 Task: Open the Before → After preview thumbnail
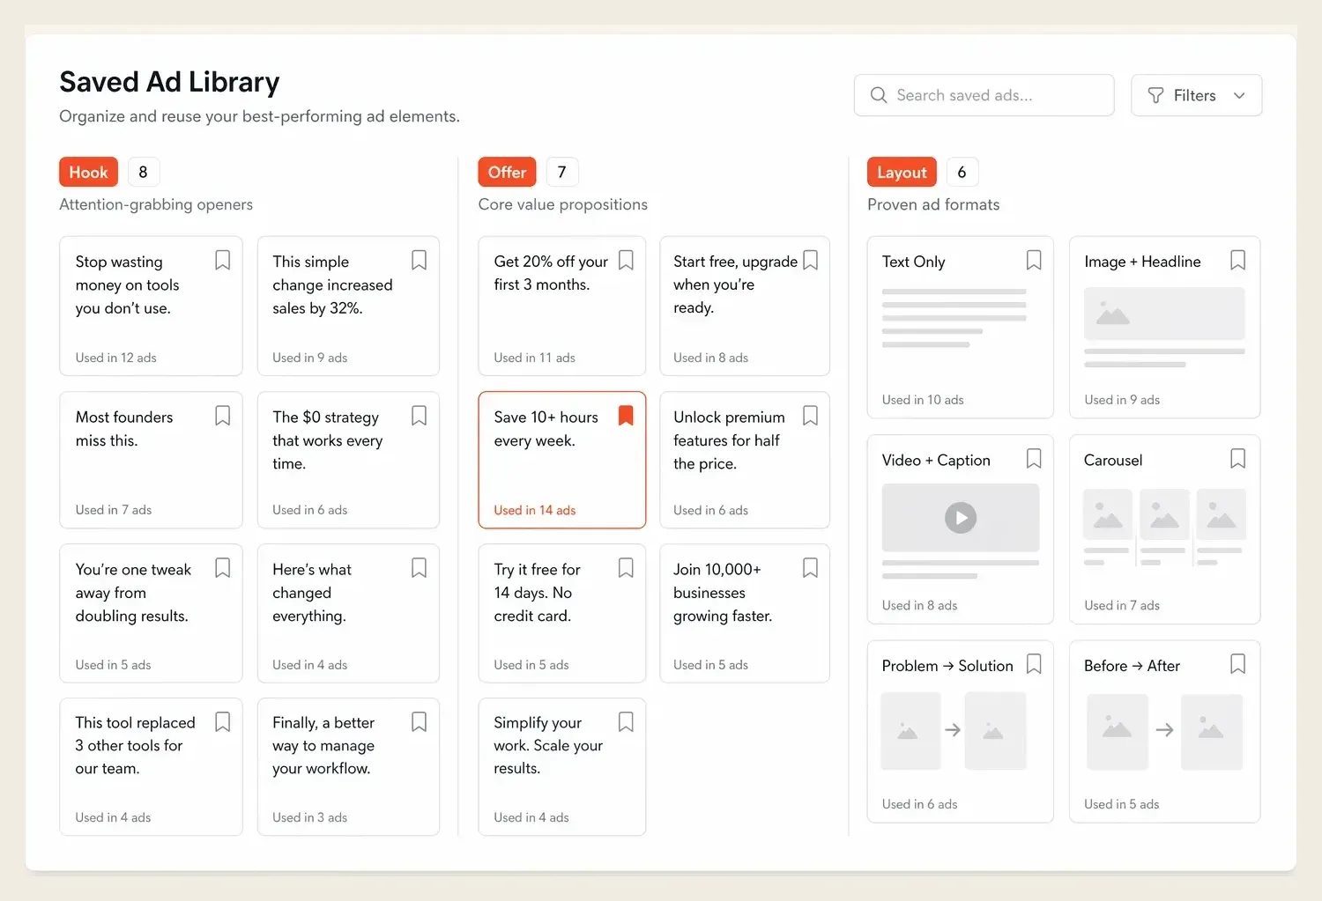click(1164, 731)
